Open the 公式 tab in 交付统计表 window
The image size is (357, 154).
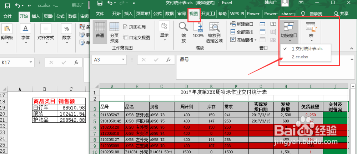[157, 14]
